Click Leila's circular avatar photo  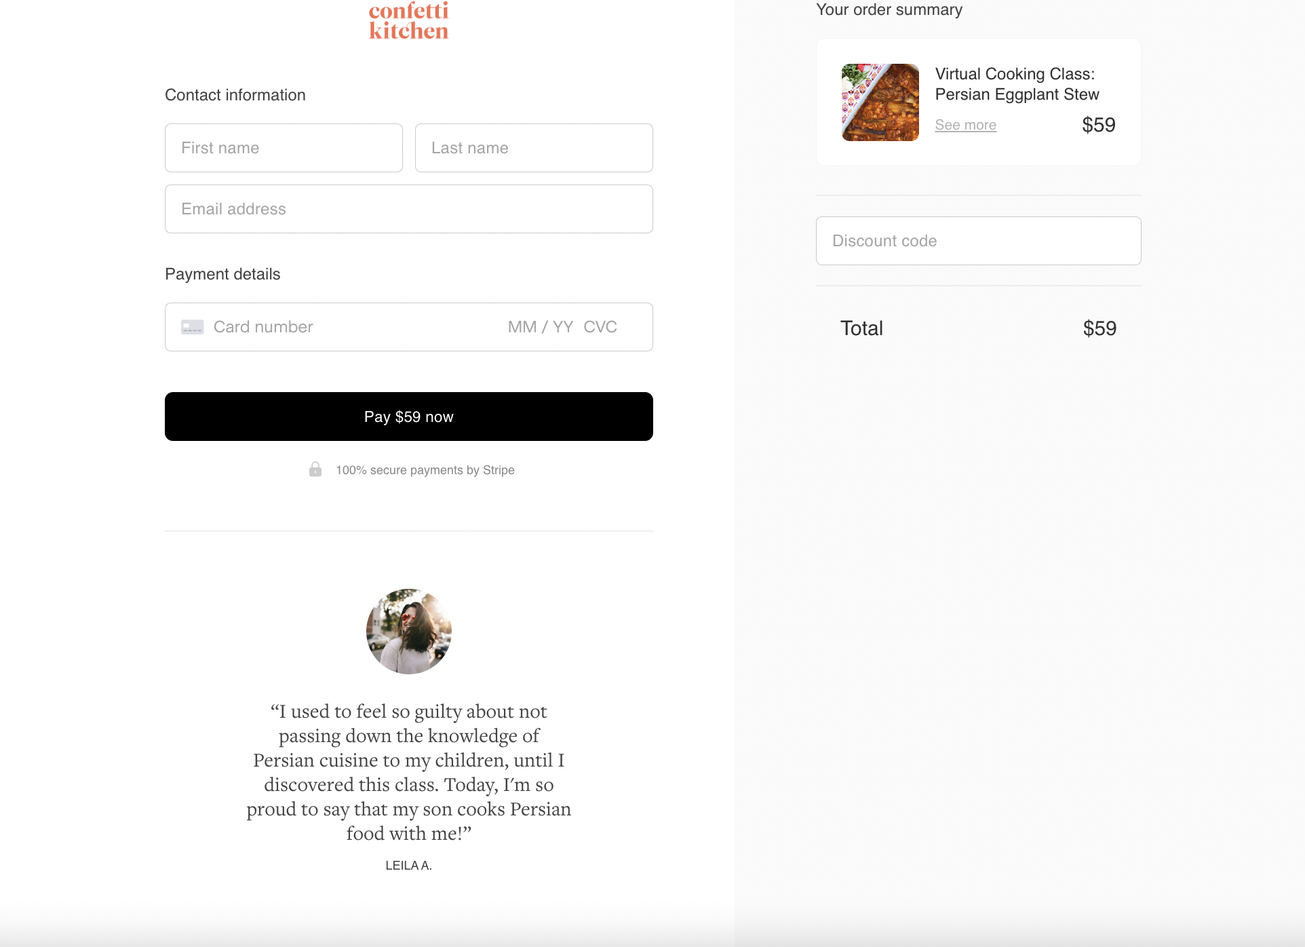point(408,632)
